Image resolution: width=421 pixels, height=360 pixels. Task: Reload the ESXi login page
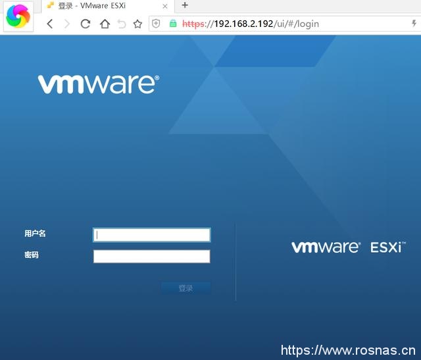86,24
